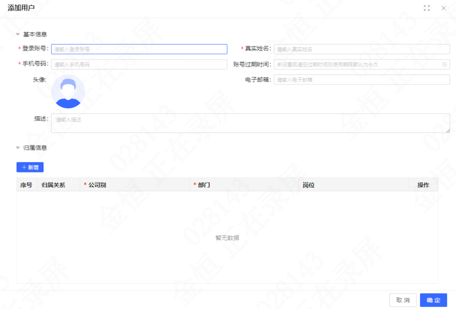This screenshot has width=456, height=309.
Task: Focus the 手机号码 input field
Action: coord(139,64)
